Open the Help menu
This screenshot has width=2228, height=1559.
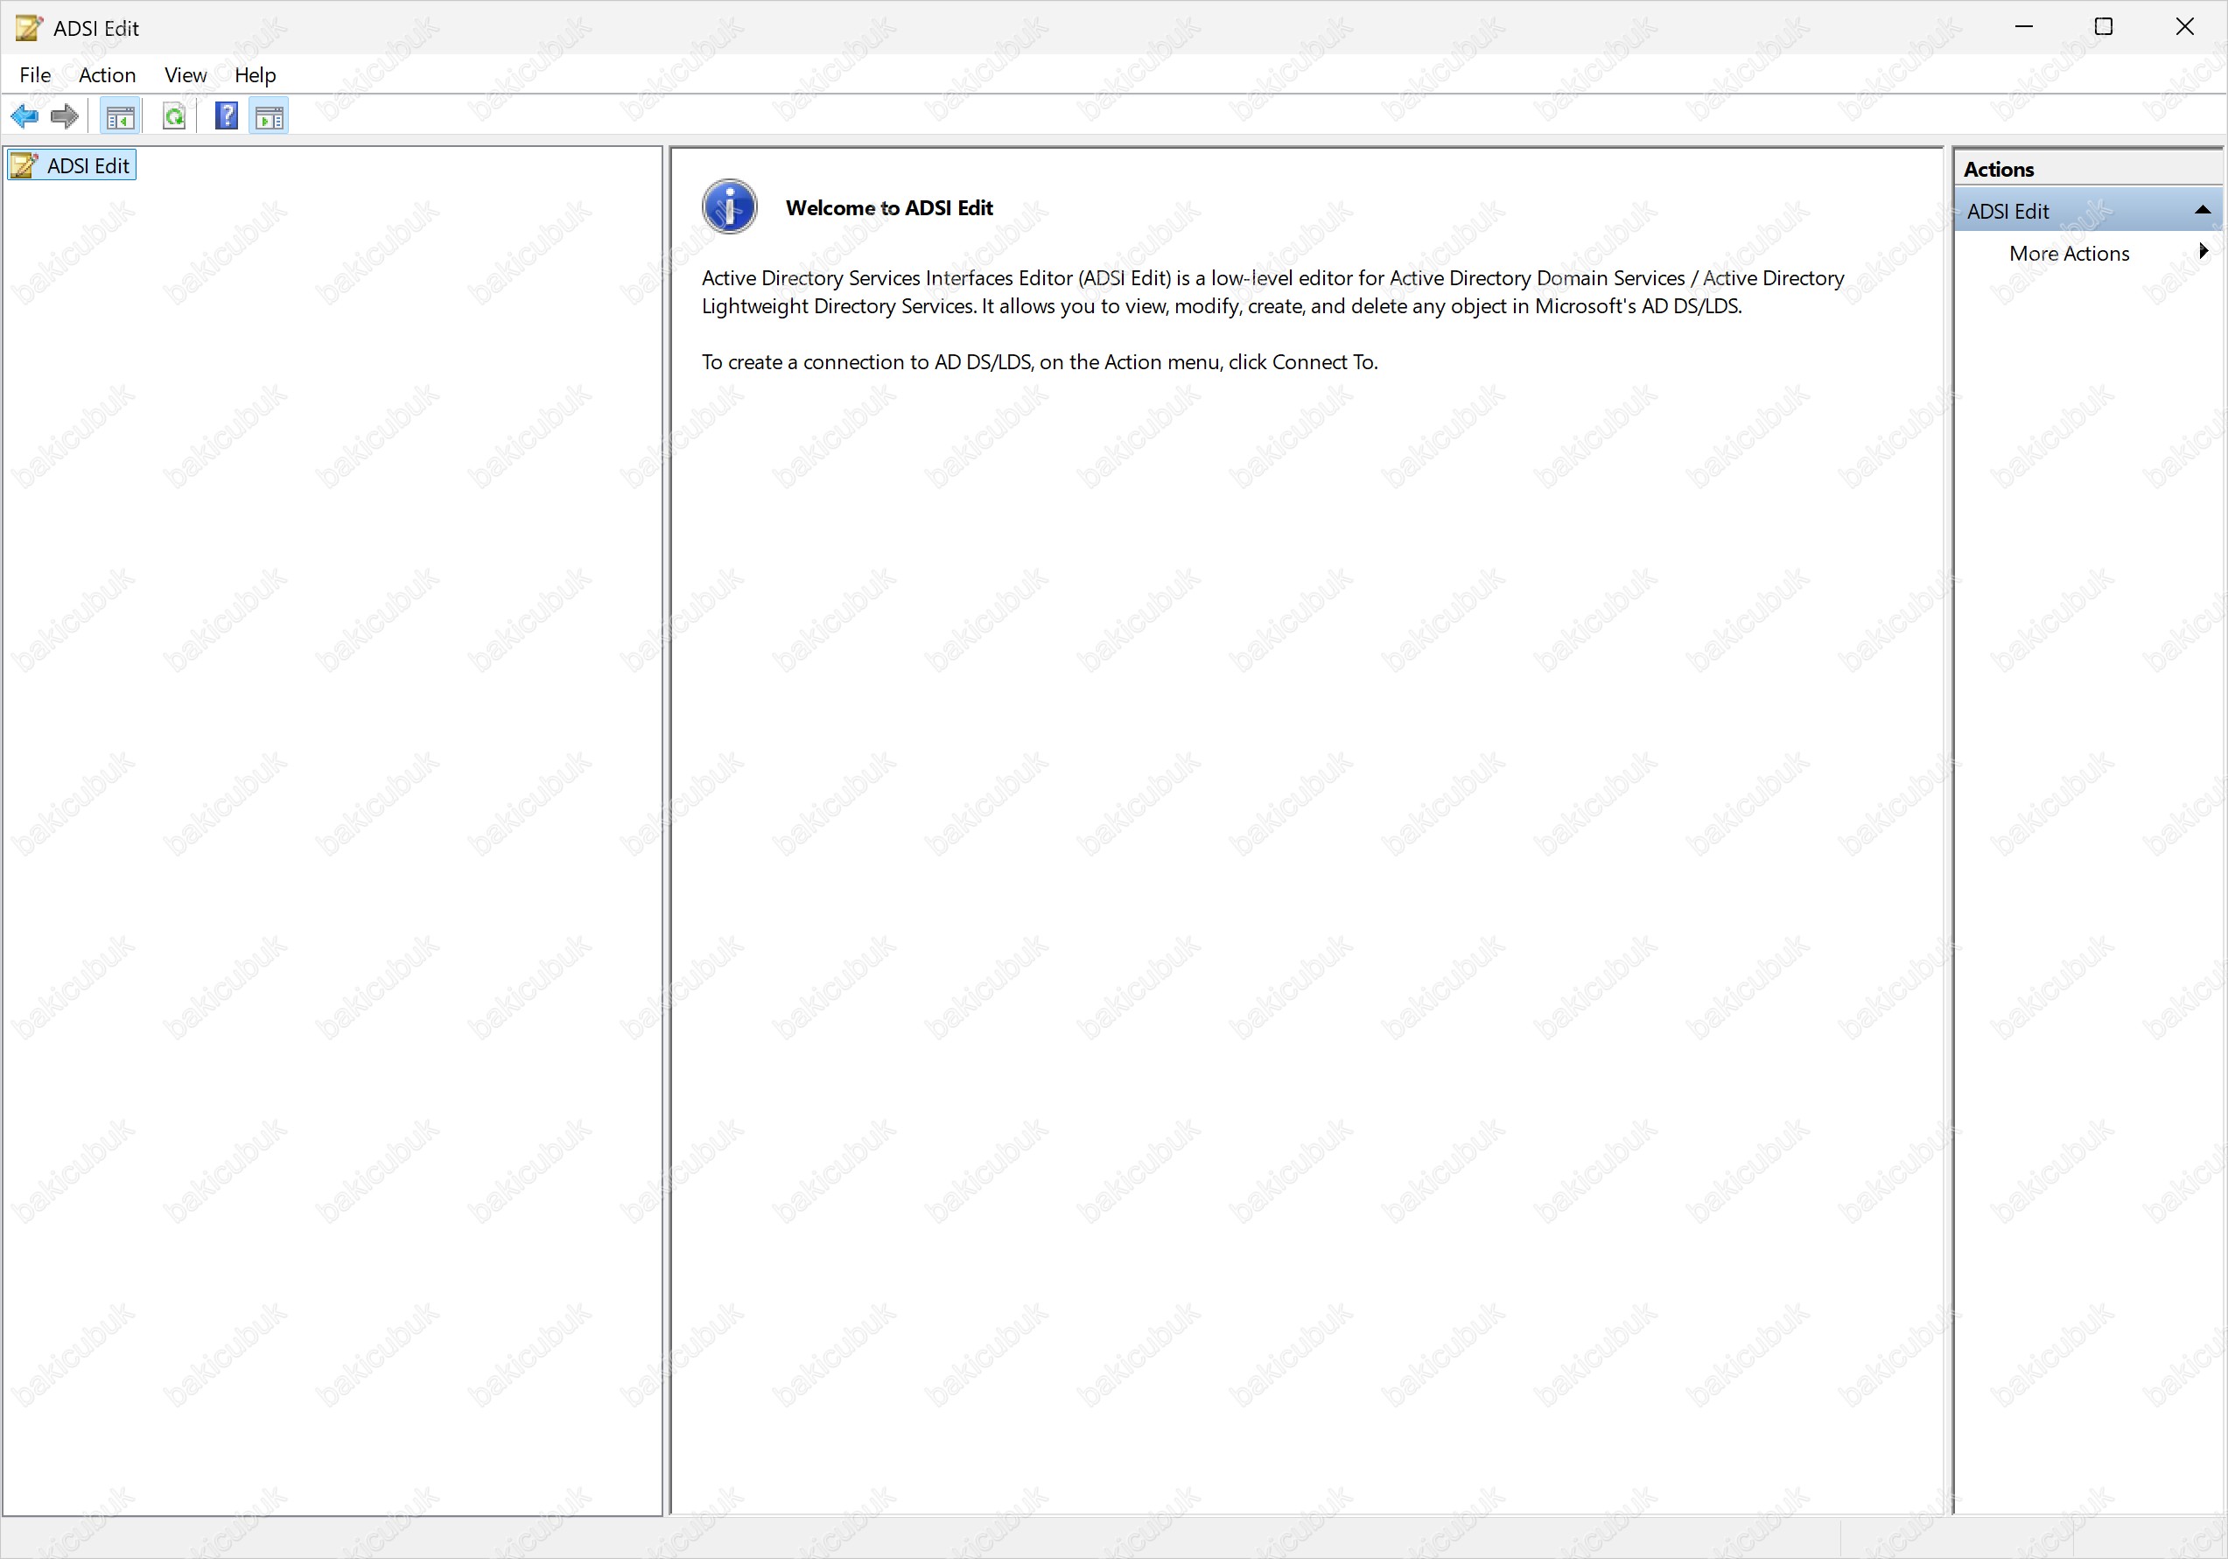[256, 74]
